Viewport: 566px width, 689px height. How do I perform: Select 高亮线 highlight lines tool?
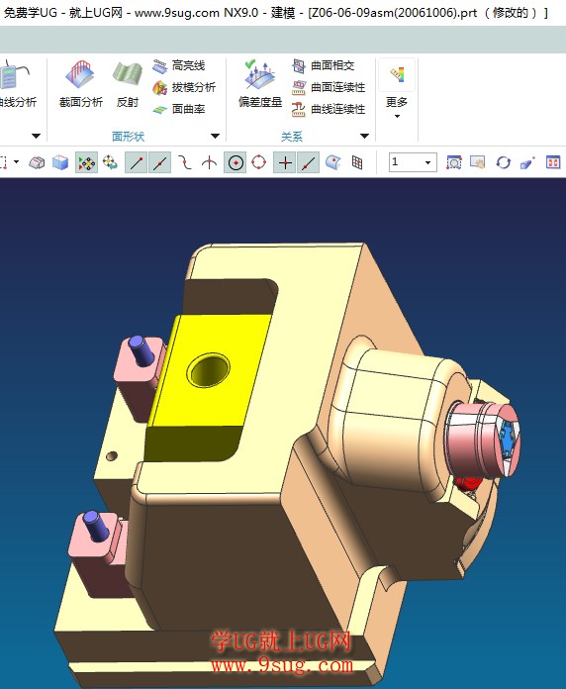click(179, 66)
